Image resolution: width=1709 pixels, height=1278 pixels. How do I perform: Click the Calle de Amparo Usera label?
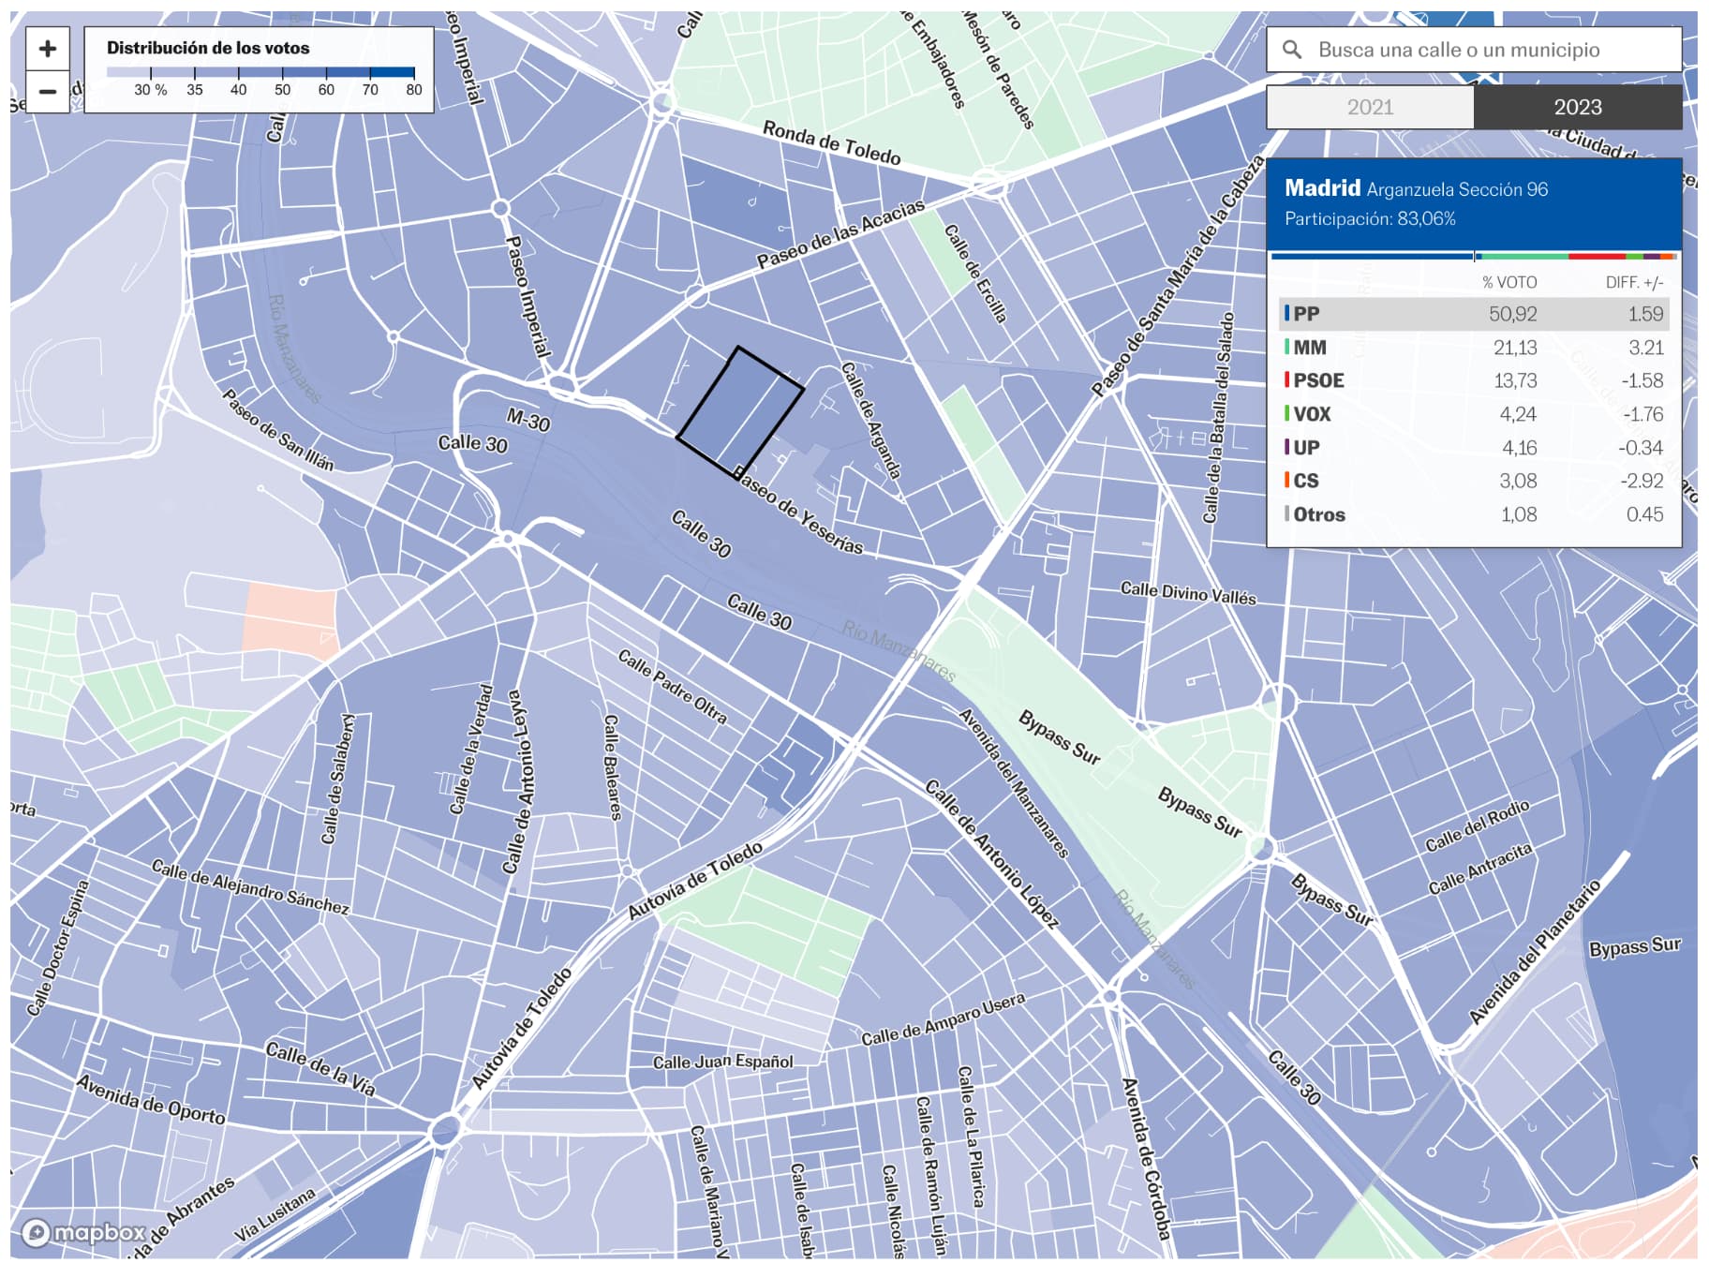[943, 1019]
